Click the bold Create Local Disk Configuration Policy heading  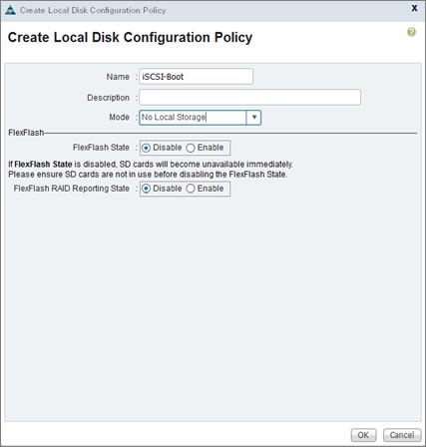click(130, 37)
